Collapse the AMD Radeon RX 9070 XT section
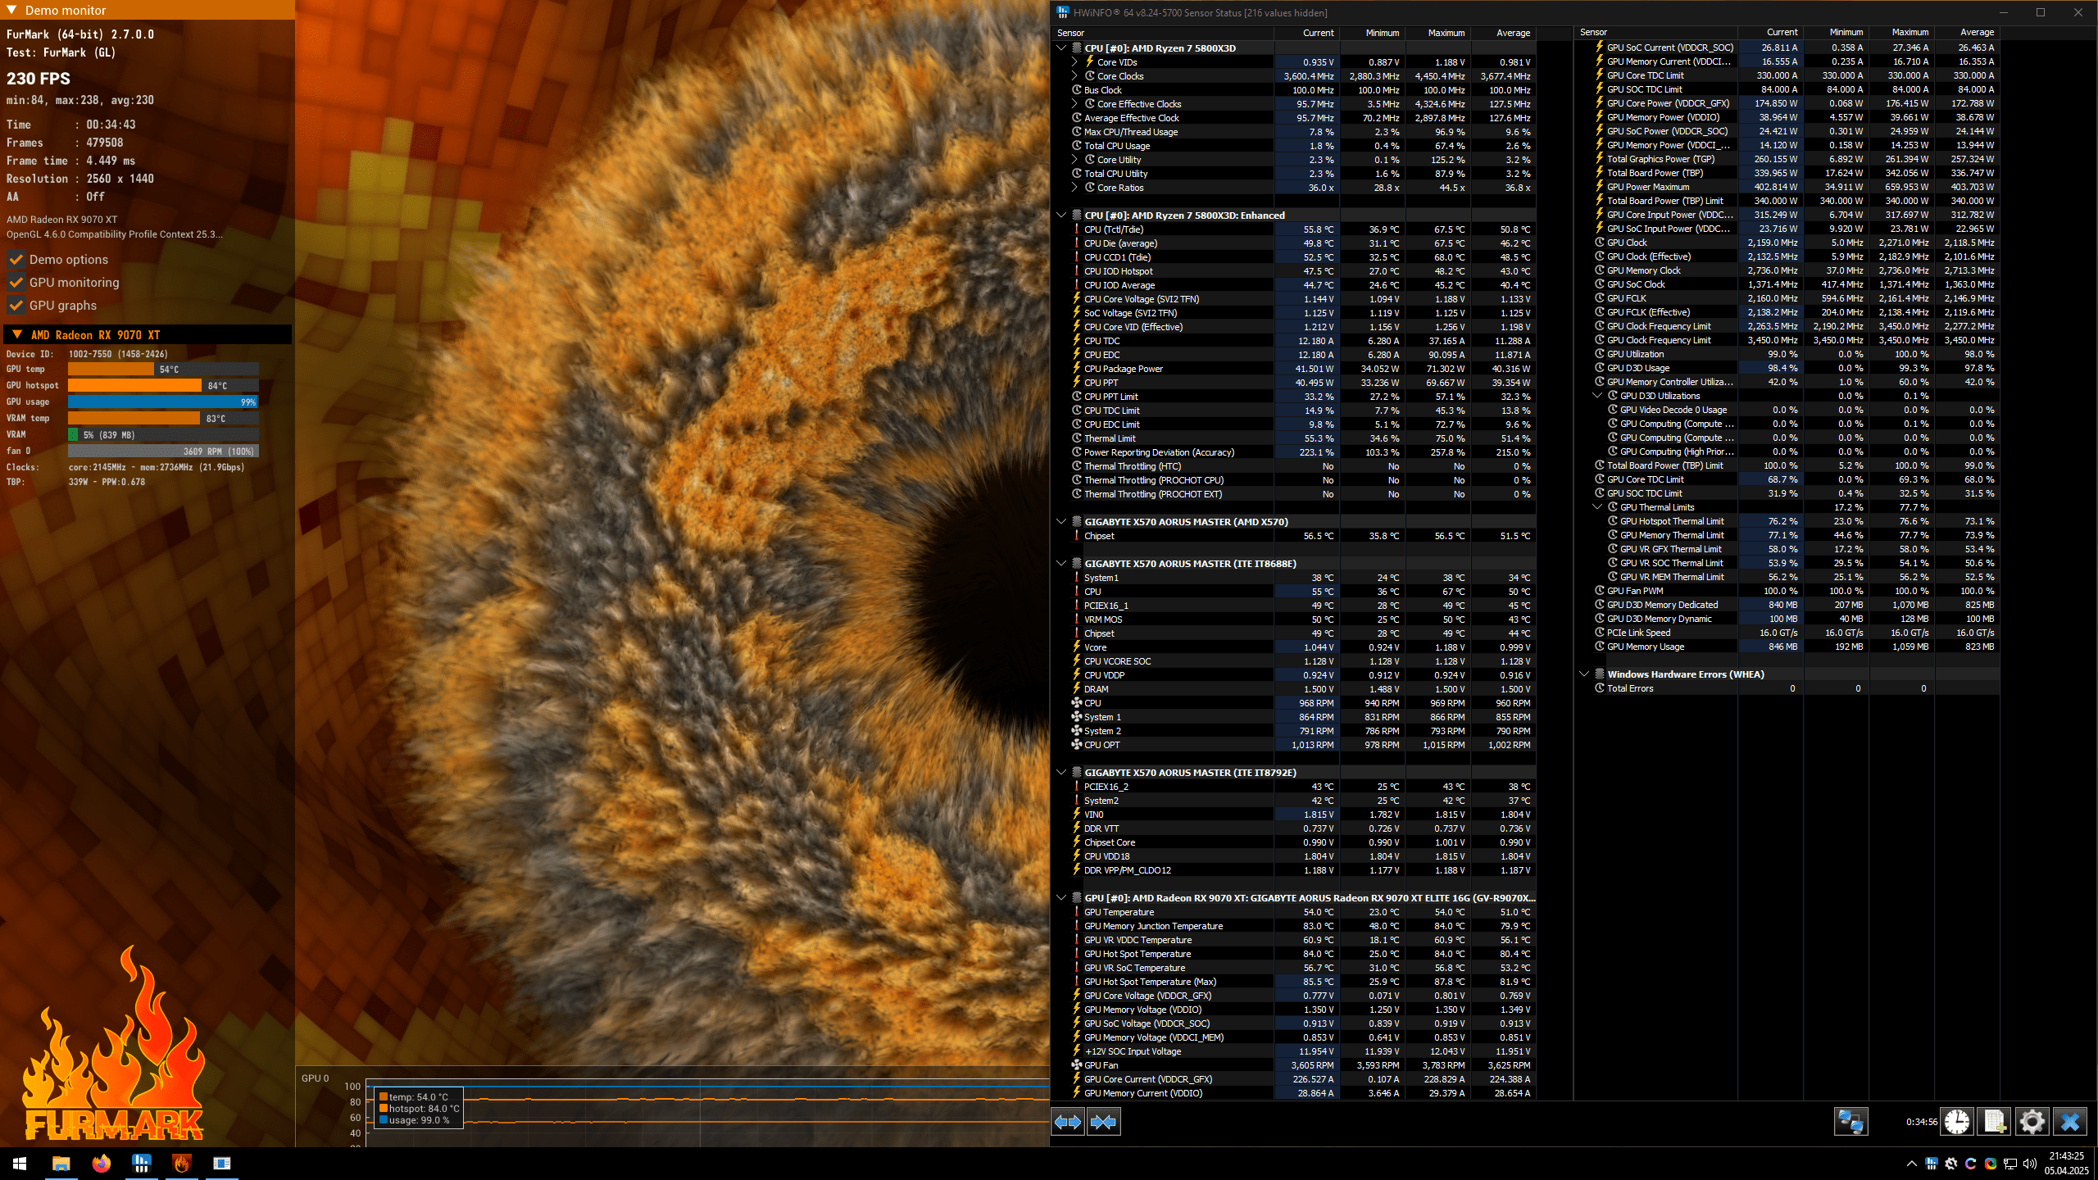Screen dimensions: 2098x1180 16,335
